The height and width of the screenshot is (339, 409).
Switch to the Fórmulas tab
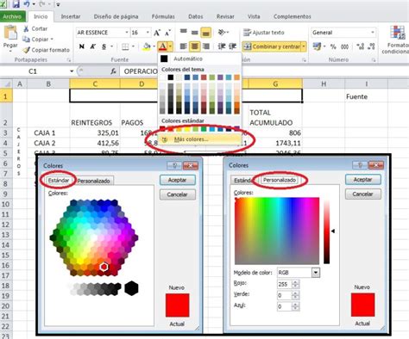[x=163, y=16]
